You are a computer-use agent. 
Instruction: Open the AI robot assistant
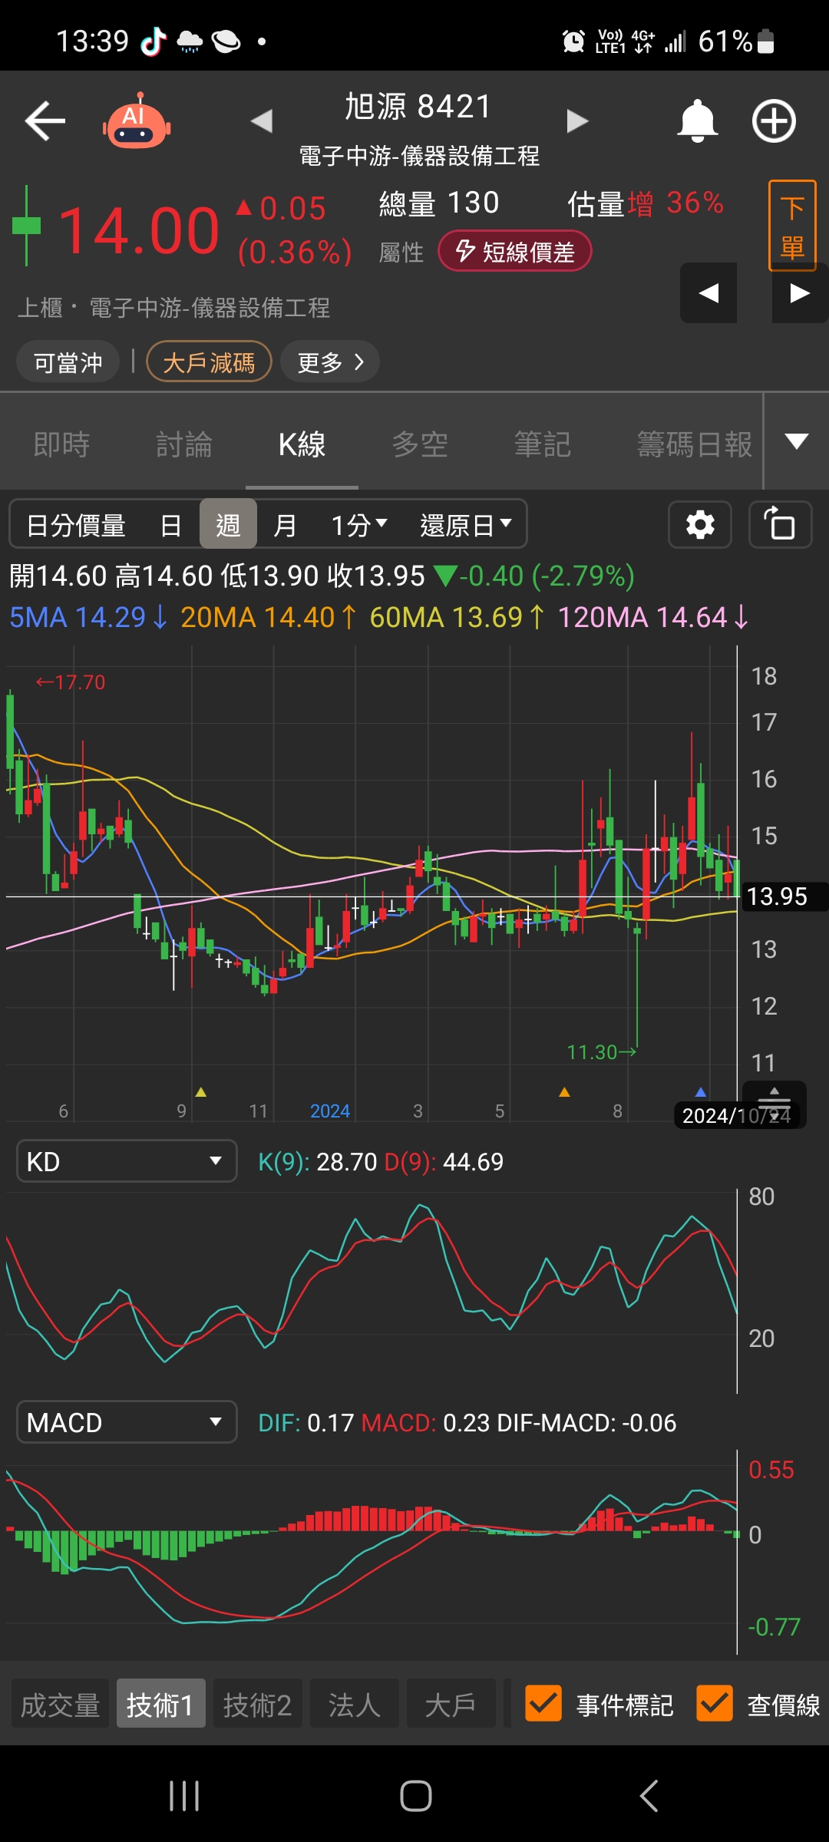[137, 121]
